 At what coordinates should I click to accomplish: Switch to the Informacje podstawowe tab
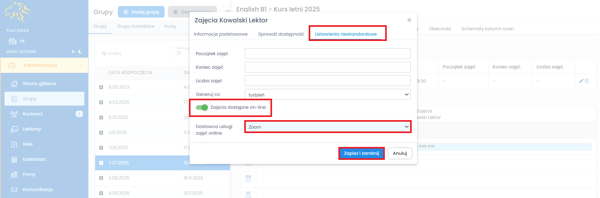pyautogui.click(x=221, y=34)
